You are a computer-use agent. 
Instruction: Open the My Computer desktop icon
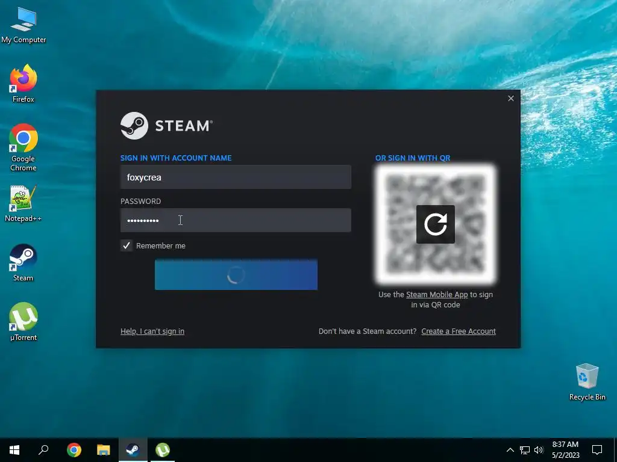(x=23, y=25)
